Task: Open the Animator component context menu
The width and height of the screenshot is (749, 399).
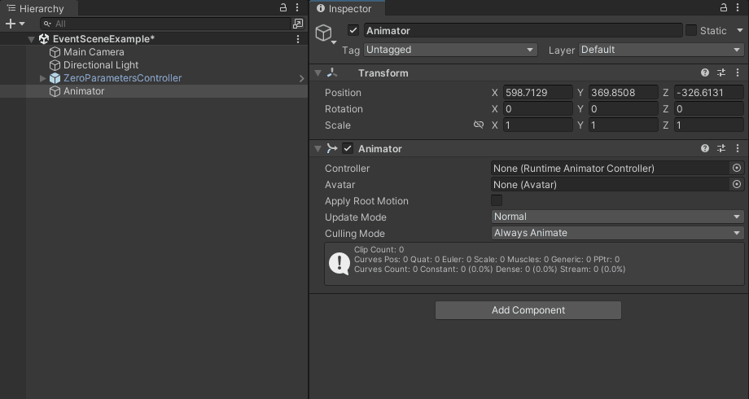Action: [x=738, y=148]
